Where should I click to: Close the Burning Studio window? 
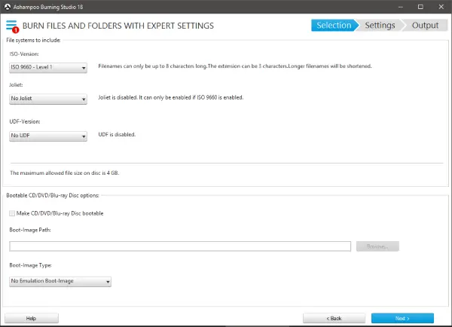tap(441, 7)
